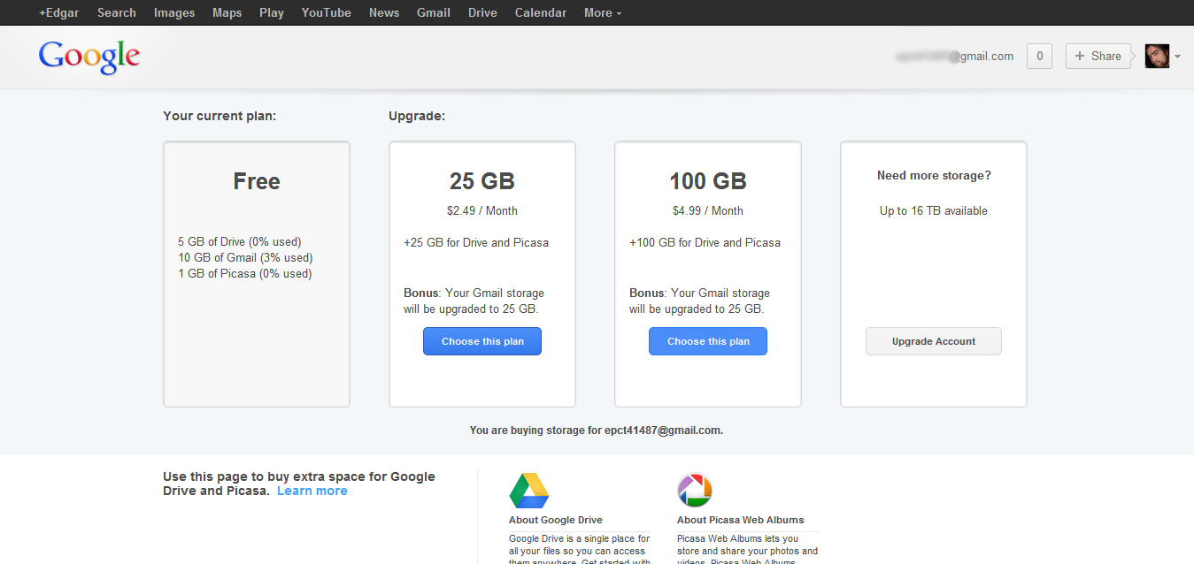Screen dimensions: 1194x564
Task: Open the Gmail link in the top bar
Action: pos(433,12)
